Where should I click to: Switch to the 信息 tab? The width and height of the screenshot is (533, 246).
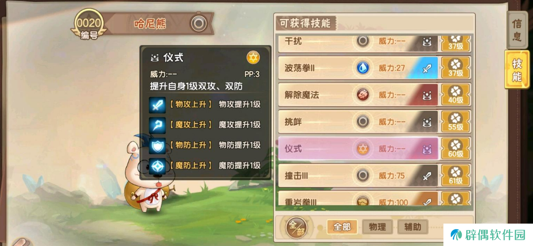(x=517, y=30)
